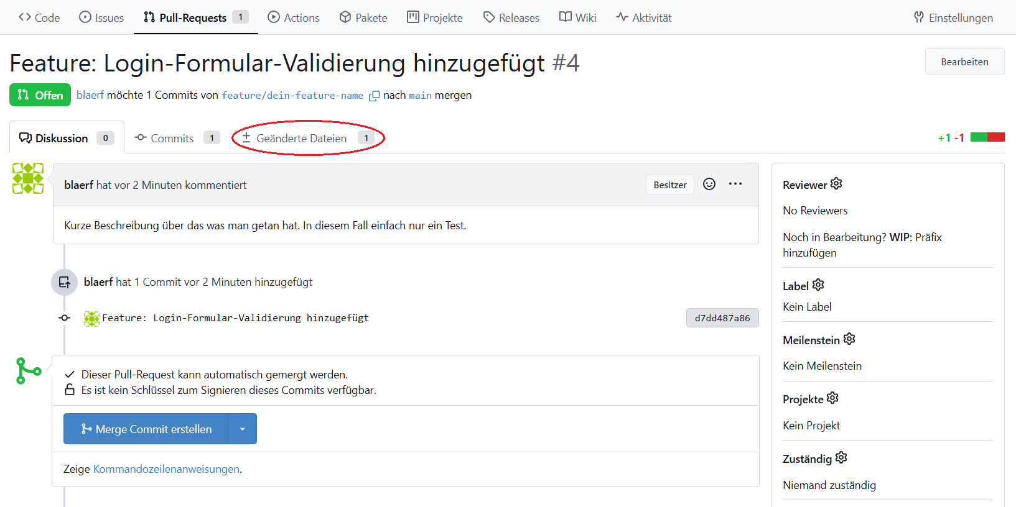Copy the branch name feature/dein-feature-name
1016x507 pixels.
click(374, 96)
